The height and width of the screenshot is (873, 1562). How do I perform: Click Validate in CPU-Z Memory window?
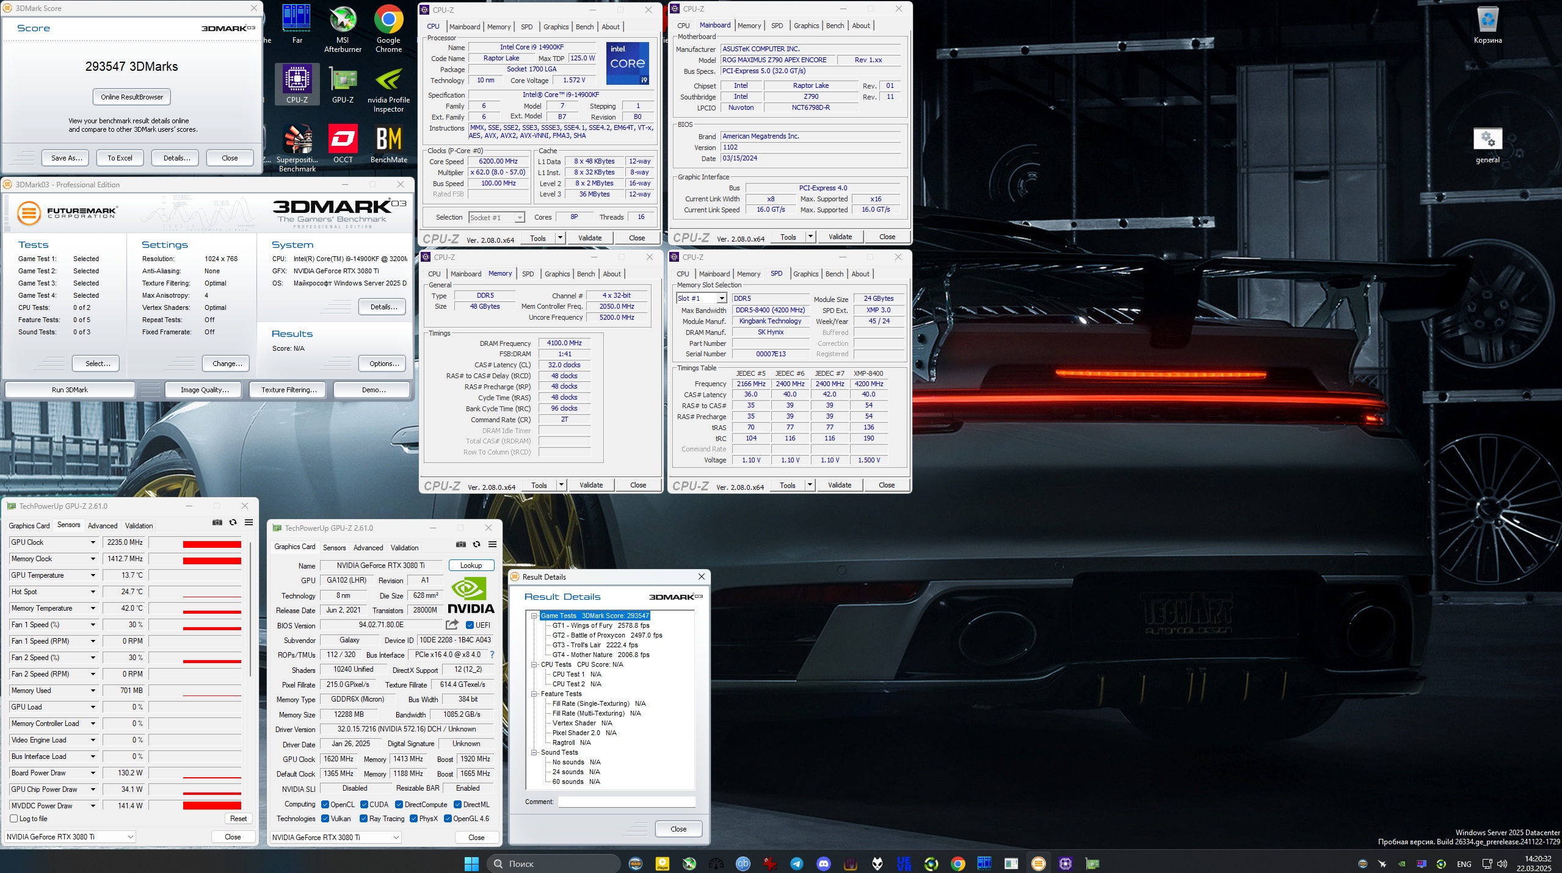pos(590,485)
